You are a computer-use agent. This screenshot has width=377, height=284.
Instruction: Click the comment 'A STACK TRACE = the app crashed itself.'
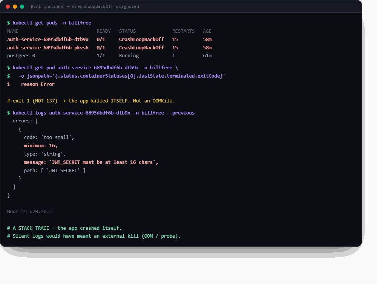pos(64,228)
